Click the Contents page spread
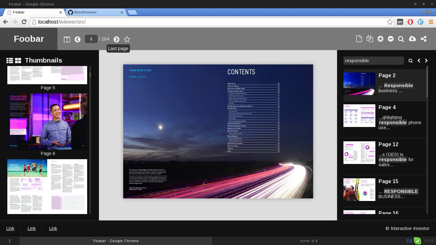This screenshot has width=436, height=245. point(218,131)
